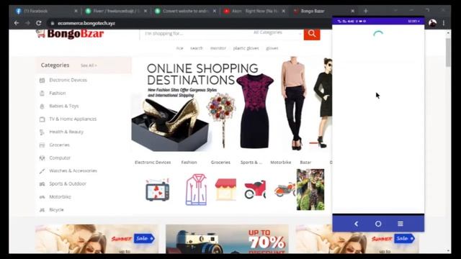Click the orange Motorbike scooter icon

pos(285,190)
